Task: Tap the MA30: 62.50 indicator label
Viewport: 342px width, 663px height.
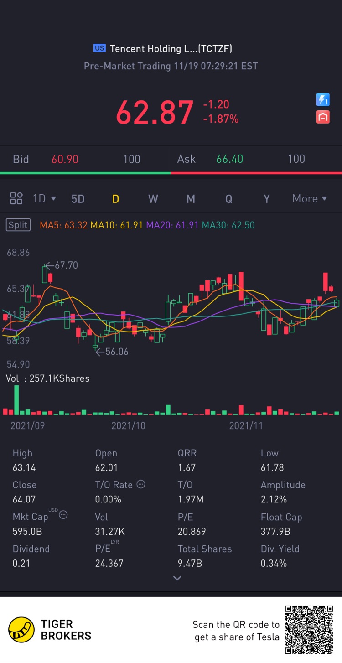Action: [x=228, y=225]
